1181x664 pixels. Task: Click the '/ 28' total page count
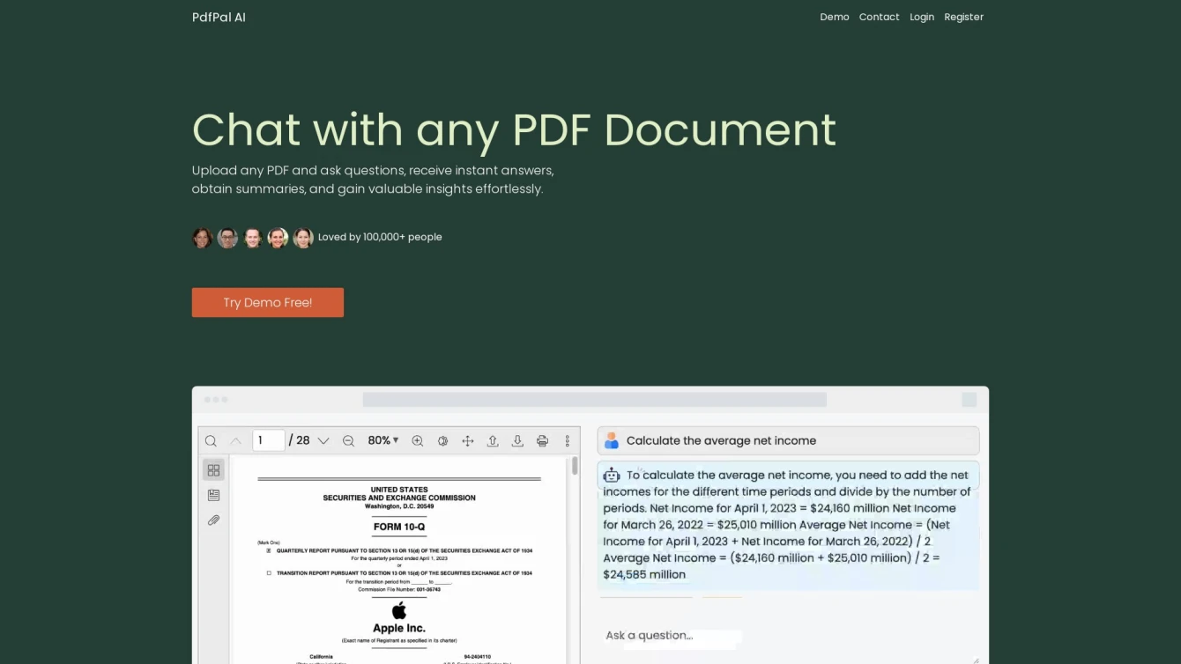pyautogui.click(x=300, y=440)
